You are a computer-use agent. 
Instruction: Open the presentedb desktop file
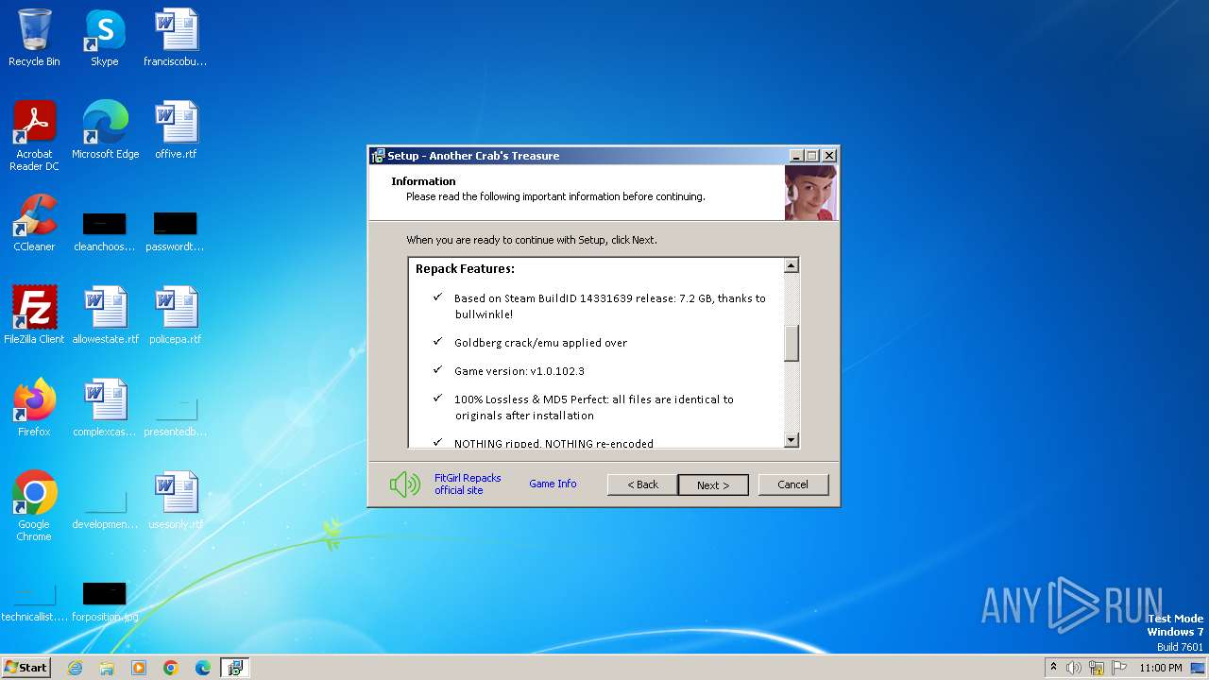pos(175,416)
